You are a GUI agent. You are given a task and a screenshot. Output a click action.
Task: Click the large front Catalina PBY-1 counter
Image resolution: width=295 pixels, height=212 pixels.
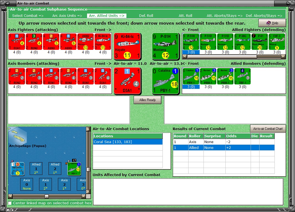point(166,81)
